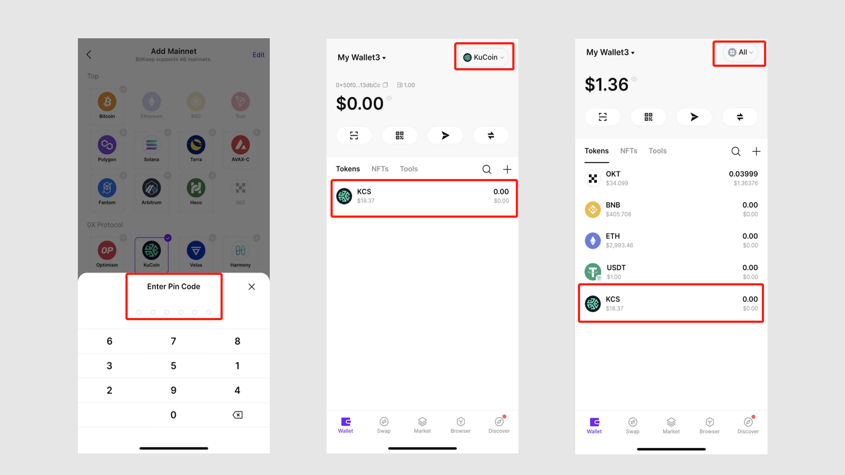This screenshot has height=475, width=845.
Task: Select the Bitcoin mainnet icon
Action: point(107,101)
